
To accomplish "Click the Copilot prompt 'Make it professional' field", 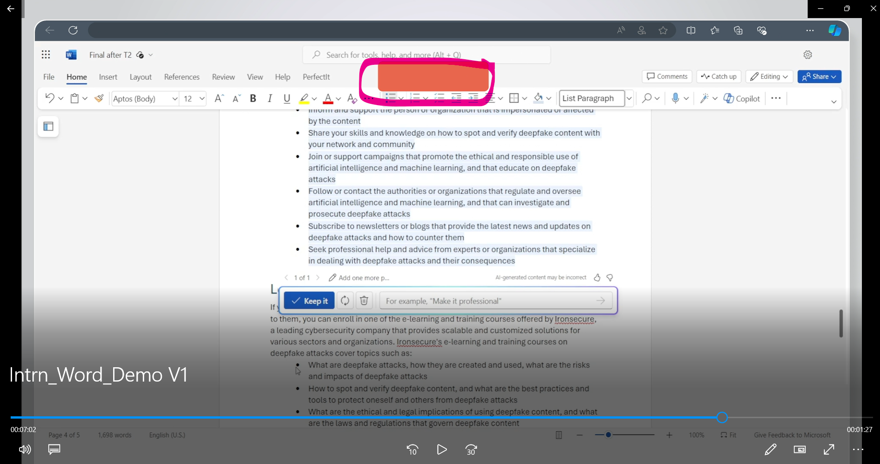I will (x=496, y=301).
